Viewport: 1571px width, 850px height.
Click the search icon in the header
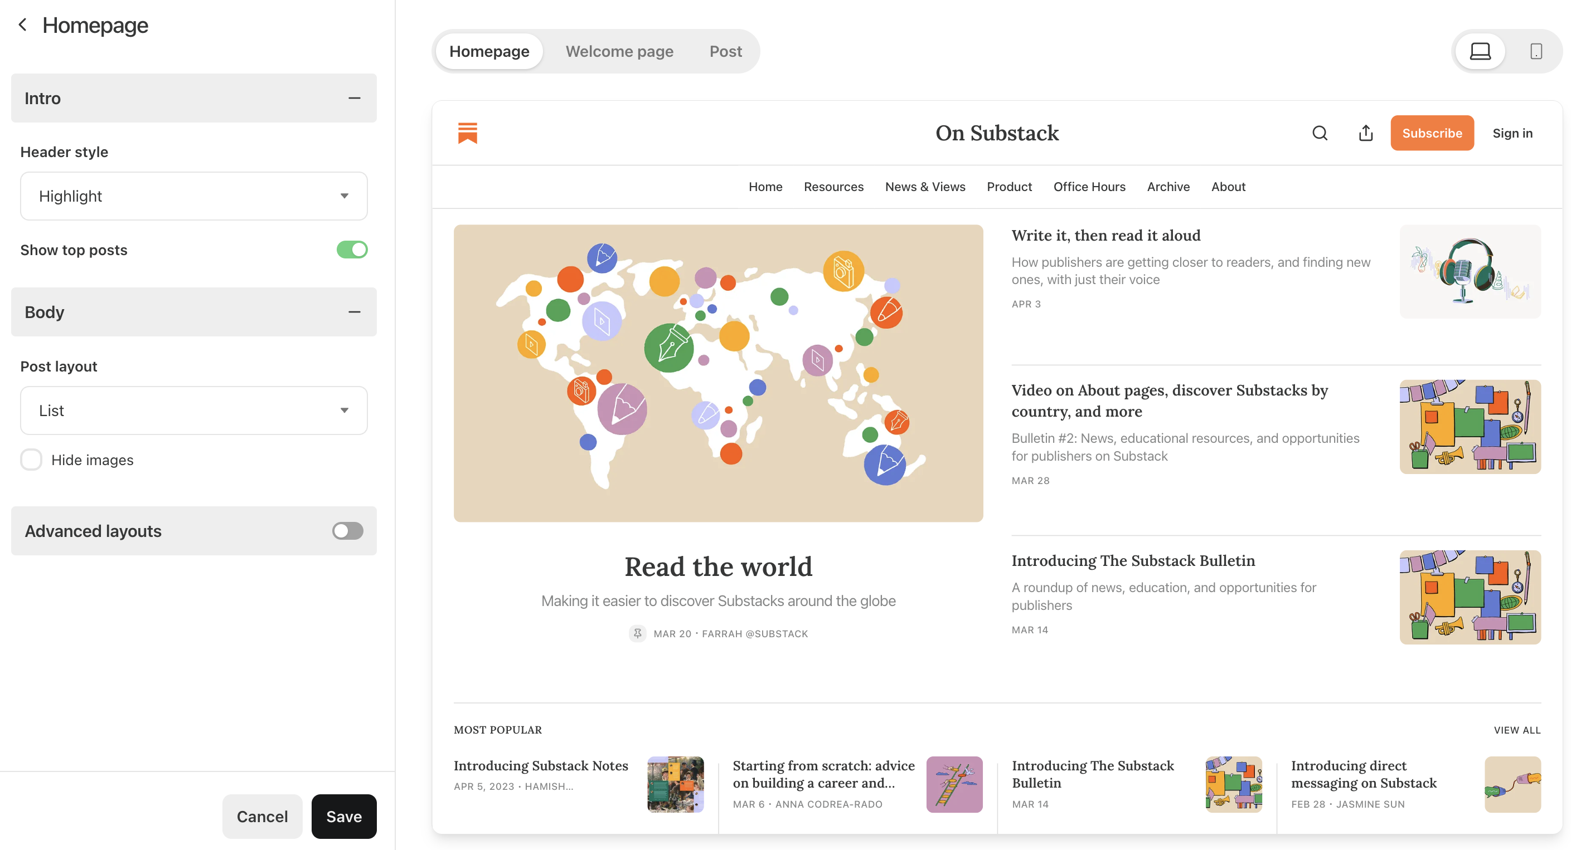click(1320, 133)
